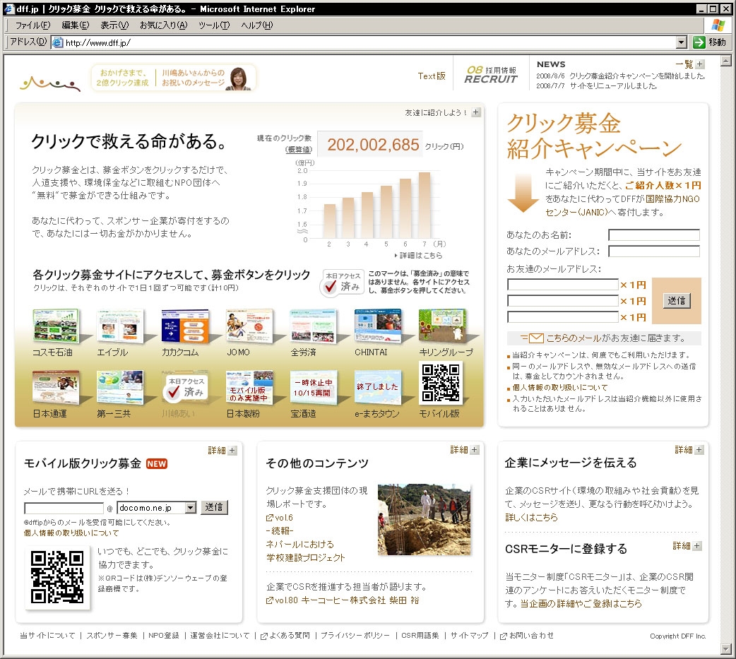Open the 日本通運 donation site thumbnail

pyautogui.click(x=56, y=387)
